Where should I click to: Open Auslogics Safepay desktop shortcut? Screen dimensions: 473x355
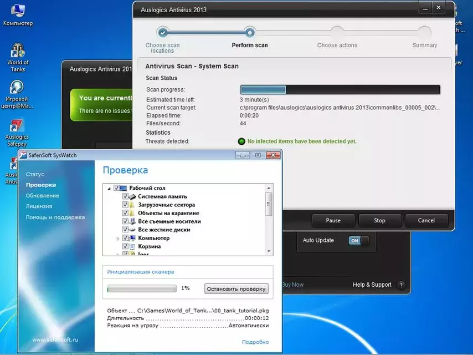[x=17, y=133]
